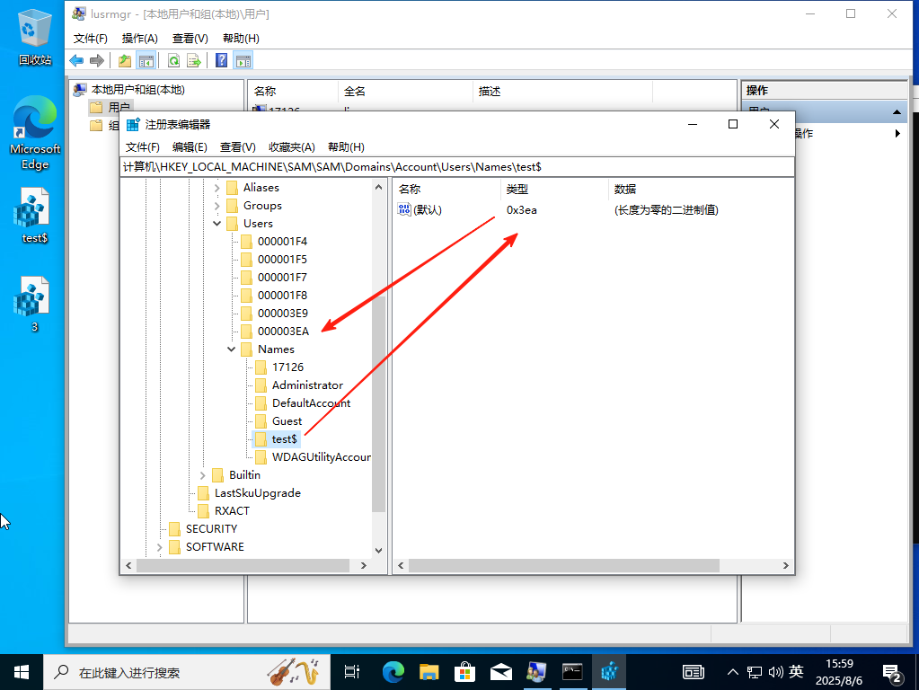Select the 000001F4 registry key

tap(282, 242)
